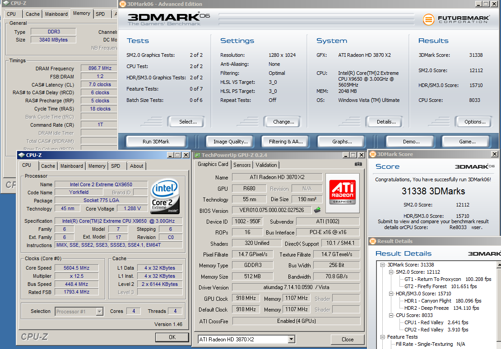Click the ATI CrossFire Enabled (4 GPUs) field
The image size is (501, 349).
click(x=296, y=321)
